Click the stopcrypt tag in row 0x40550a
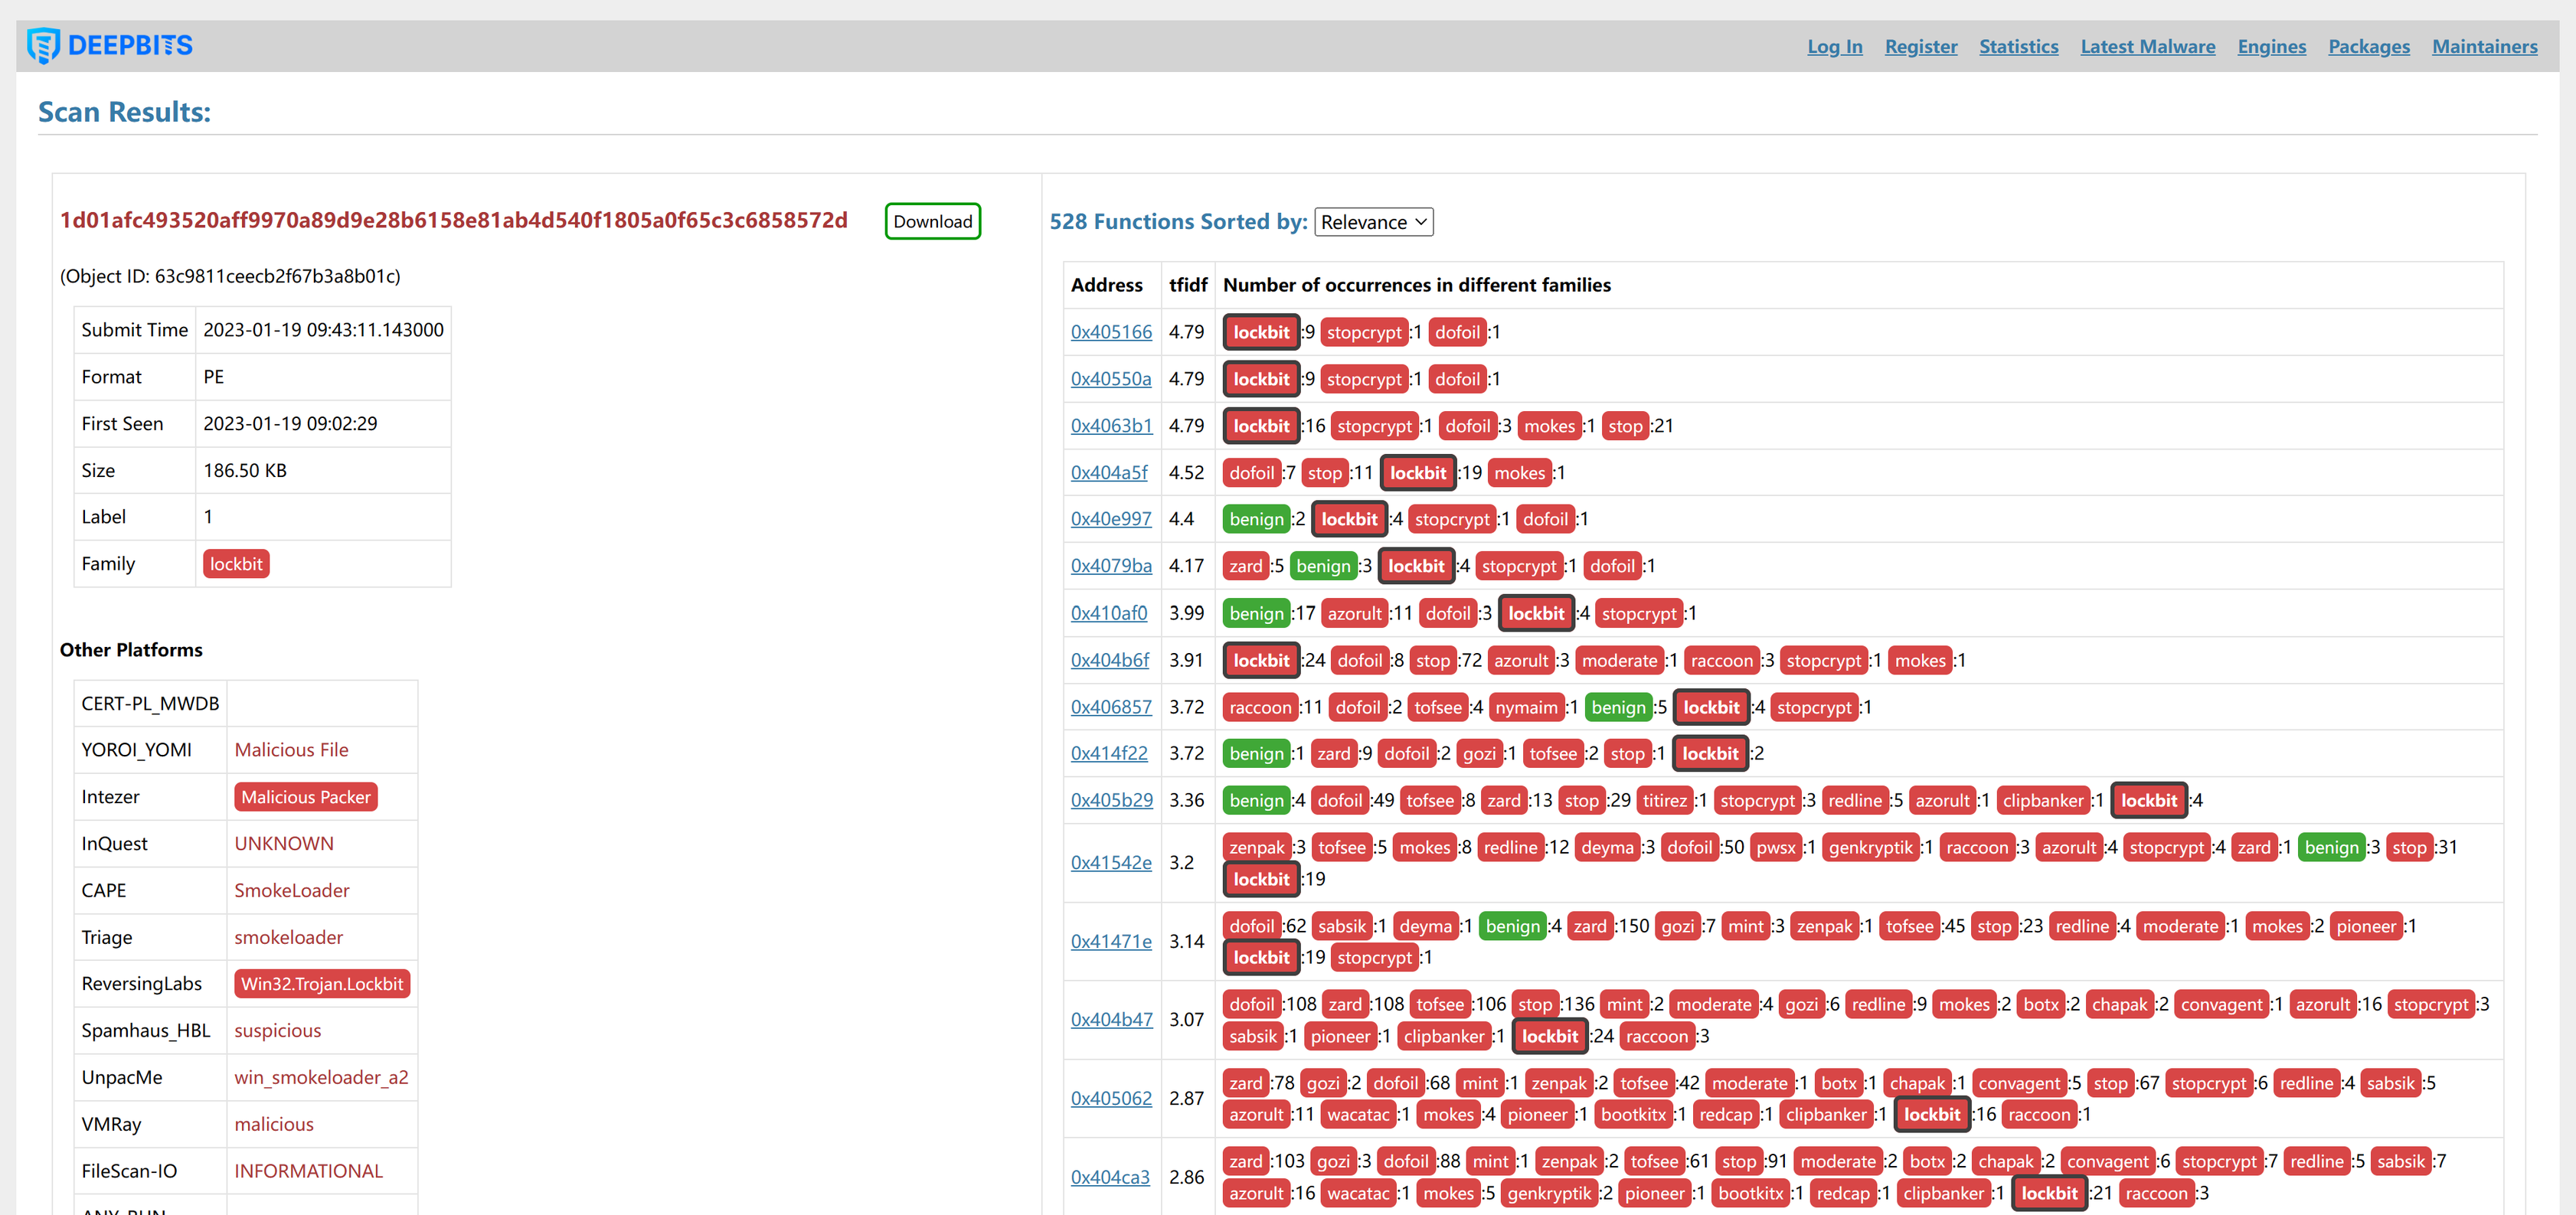This screenshot has height=1215, width=2576. (1364, 379)
